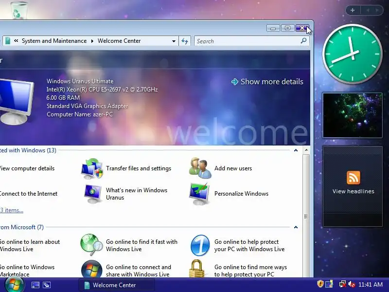
Task: Click the Windows Sidebar tray icon
Action: tap(329, 284)
